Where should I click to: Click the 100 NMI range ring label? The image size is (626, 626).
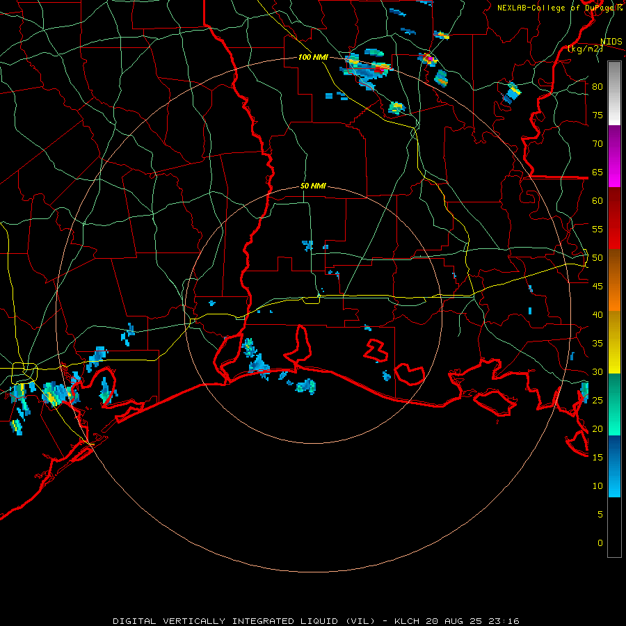pos(313,58)
